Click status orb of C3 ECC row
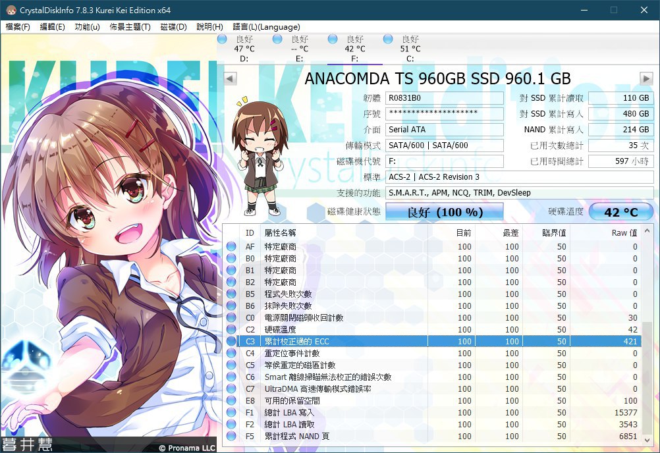Viewport: 660px width, 453px height. [231, 341]
